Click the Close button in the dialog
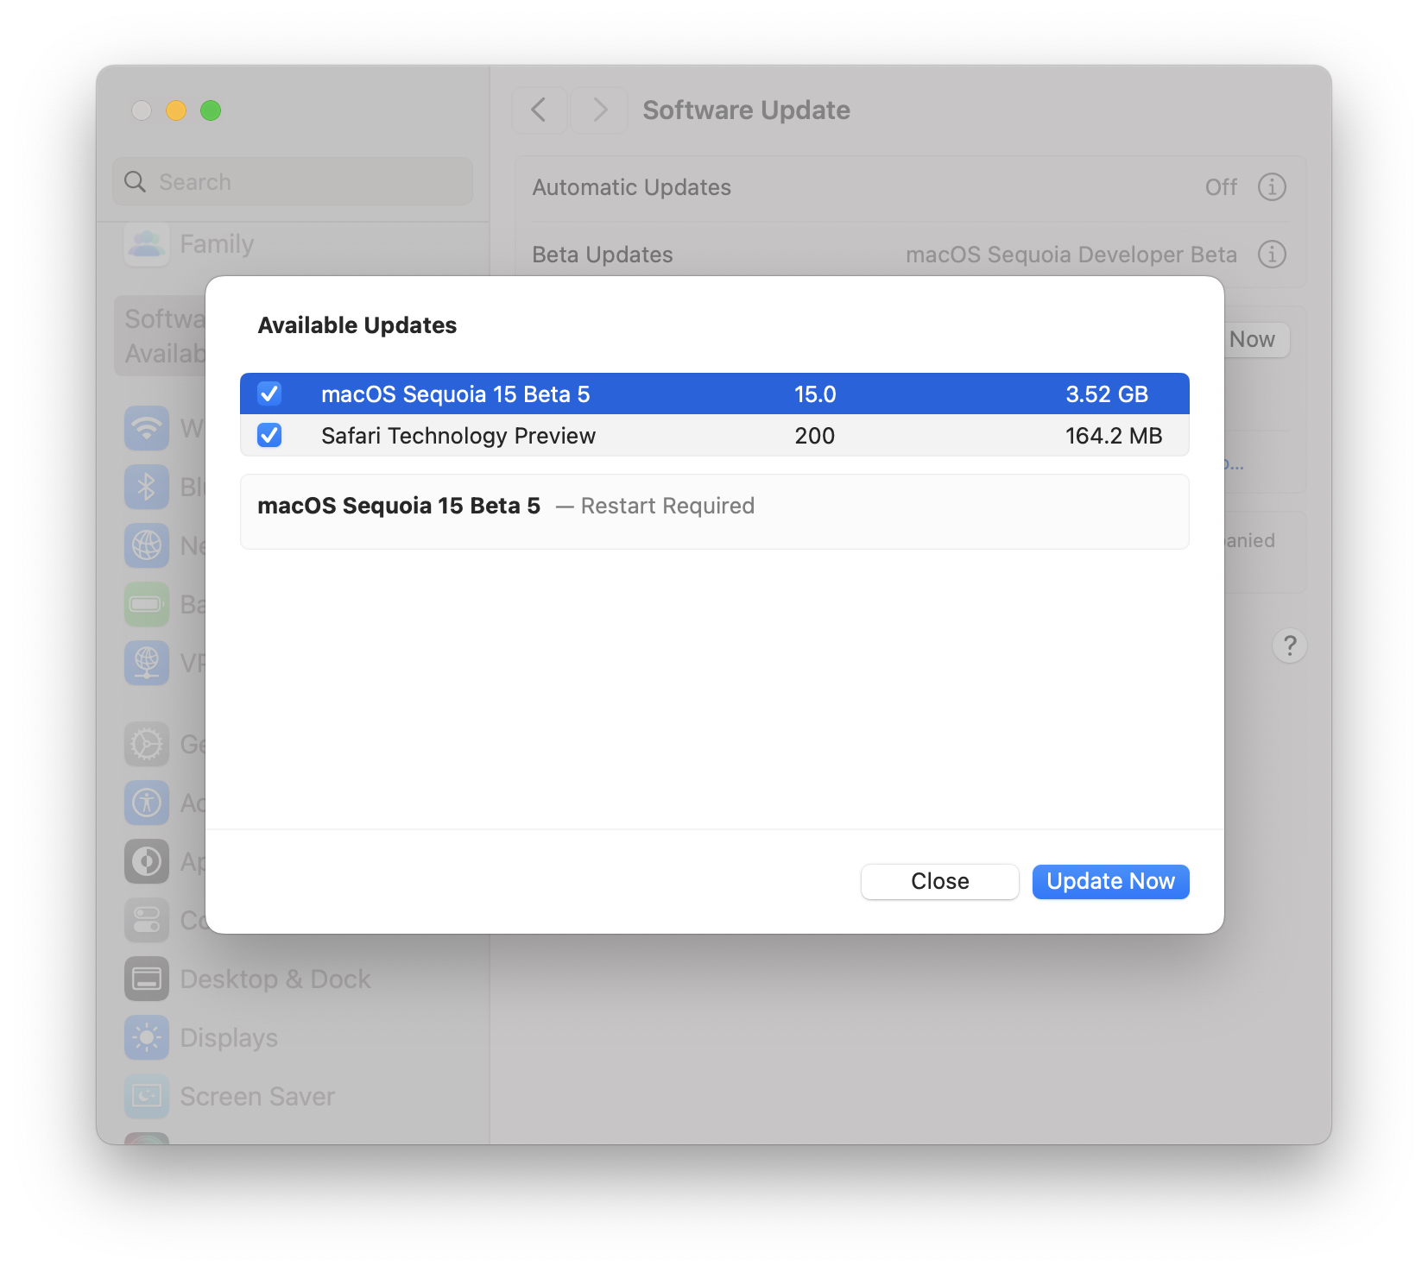 938,881
